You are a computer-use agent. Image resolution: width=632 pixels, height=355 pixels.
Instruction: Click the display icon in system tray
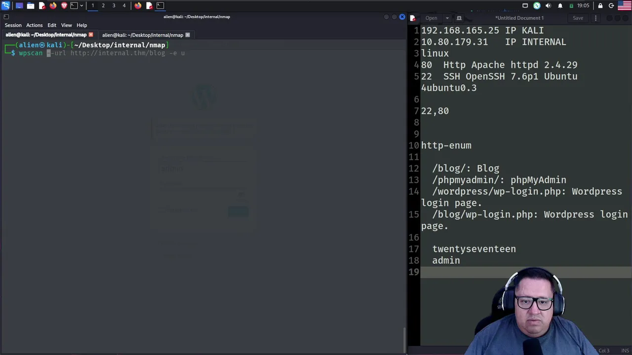tap(525, 5)
